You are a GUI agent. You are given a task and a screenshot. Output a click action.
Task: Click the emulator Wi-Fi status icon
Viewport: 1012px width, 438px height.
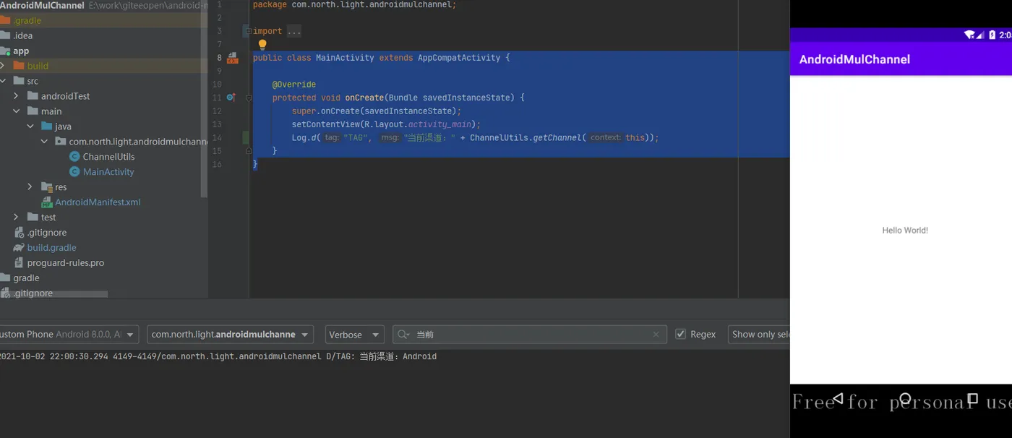coord(969,35)
